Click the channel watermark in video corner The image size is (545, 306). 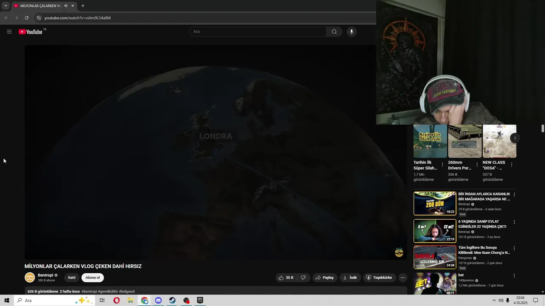399,252
